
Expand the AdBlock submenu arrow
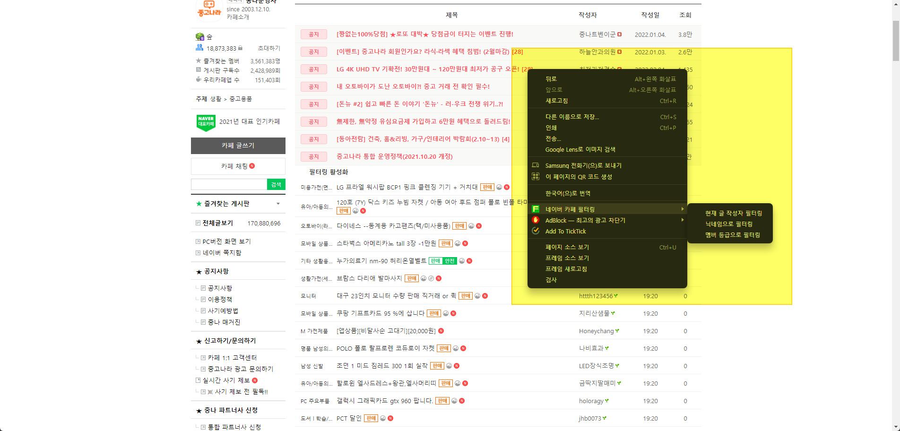point(682,220)
